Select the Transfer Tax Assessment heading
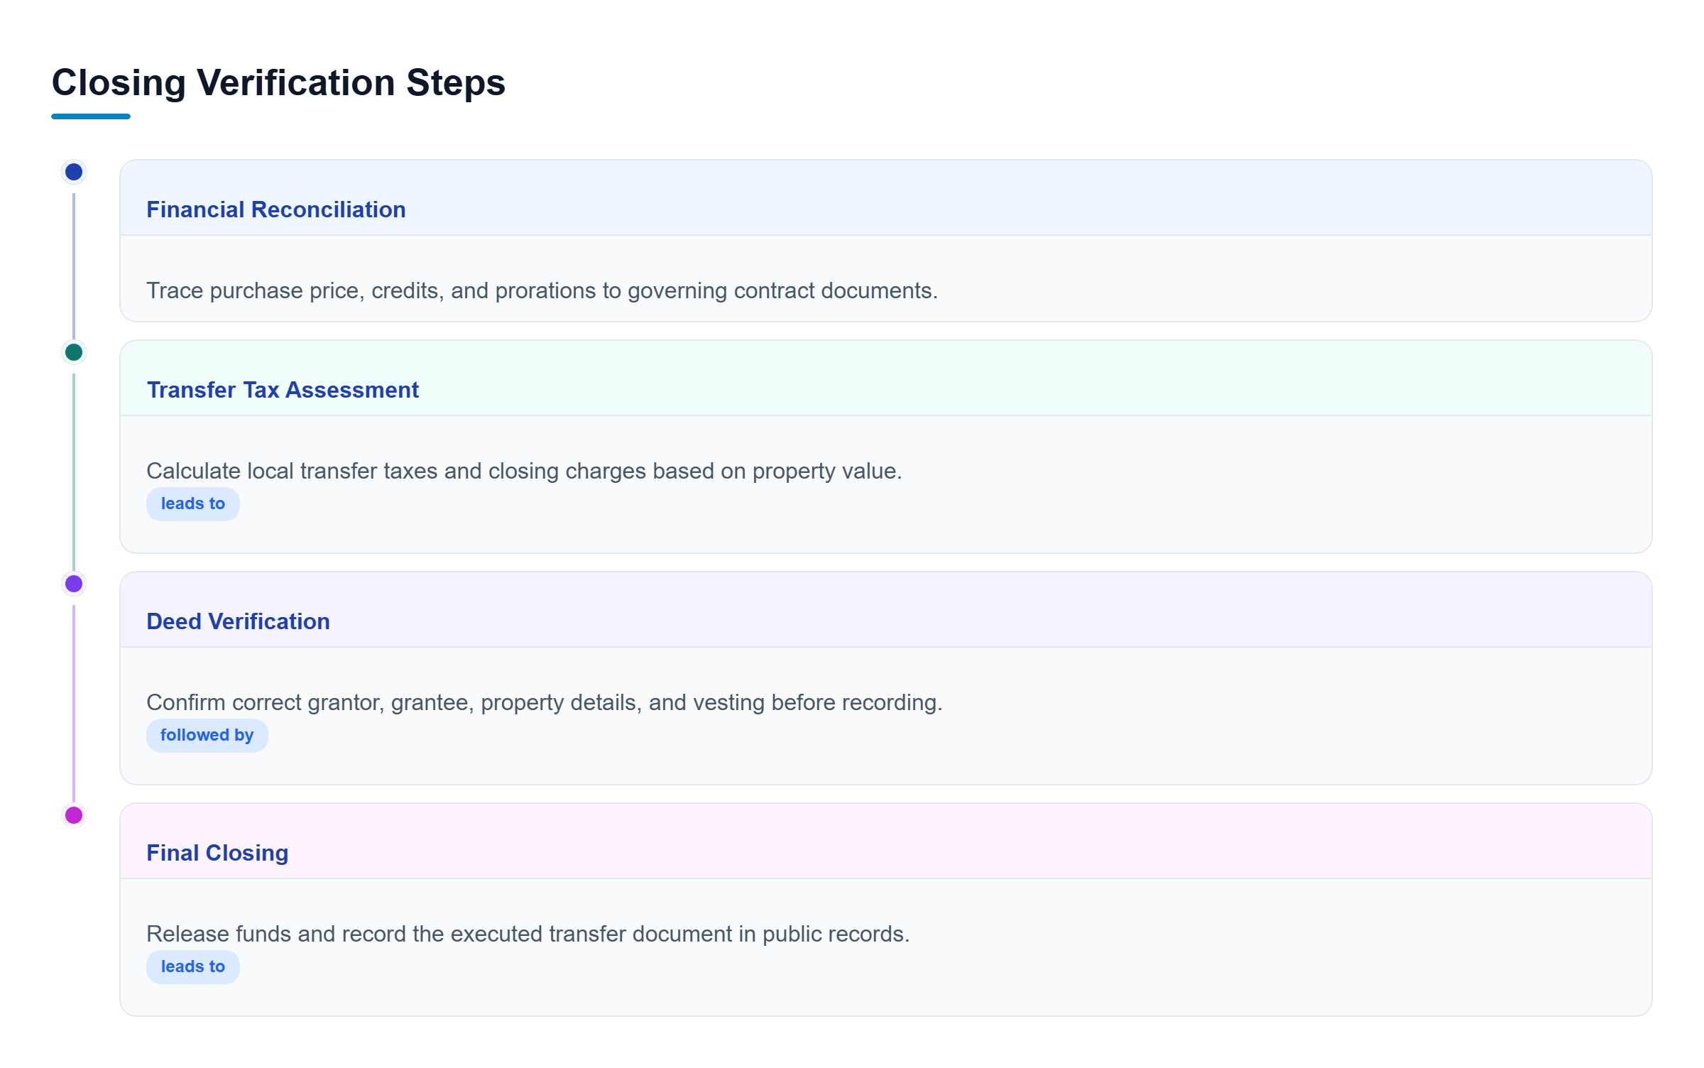The image size is (1704, 1068). pos(283,390)
